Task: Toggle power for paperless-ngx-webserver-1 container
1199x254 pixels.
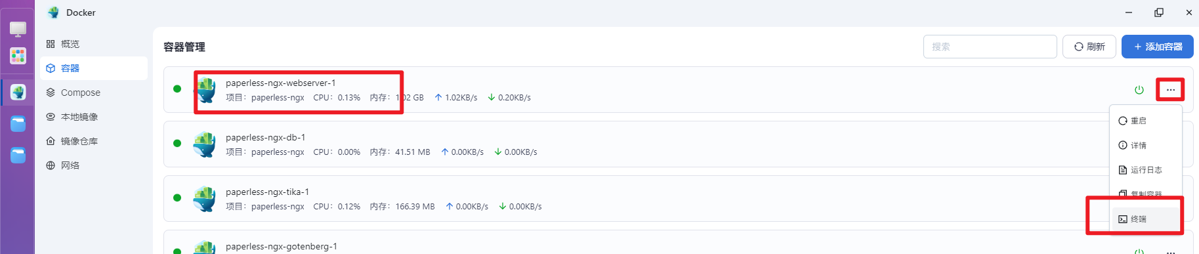Action: [1139, 90]
